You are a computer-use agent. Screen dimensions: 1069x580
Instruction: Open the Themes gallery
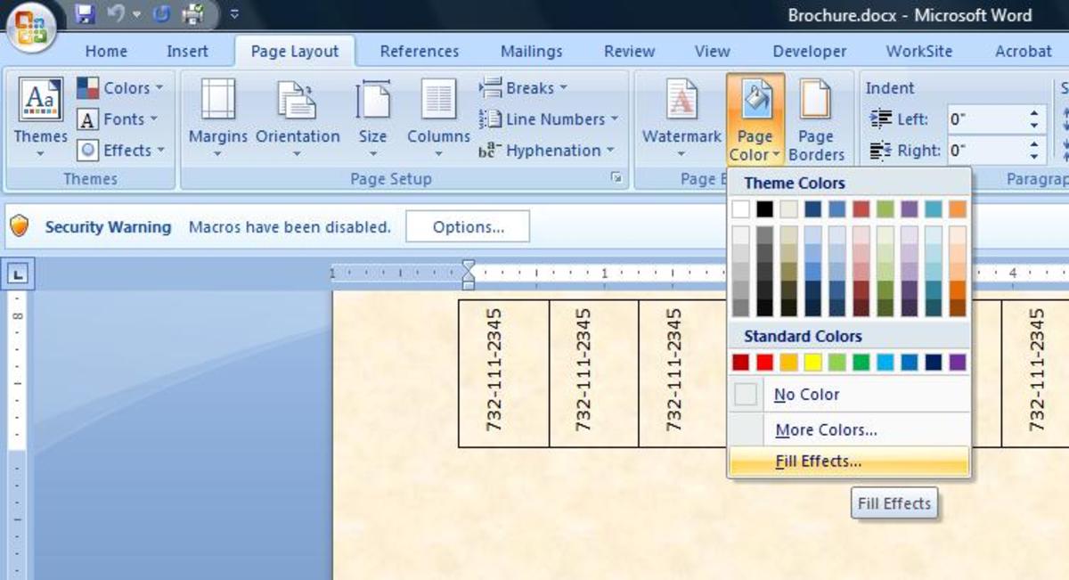pos(40,116)
